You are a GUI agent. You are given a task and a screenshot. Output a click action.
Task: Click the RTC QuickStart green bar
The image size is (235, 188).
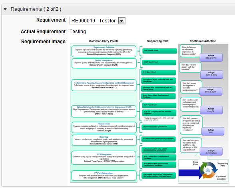158,72
